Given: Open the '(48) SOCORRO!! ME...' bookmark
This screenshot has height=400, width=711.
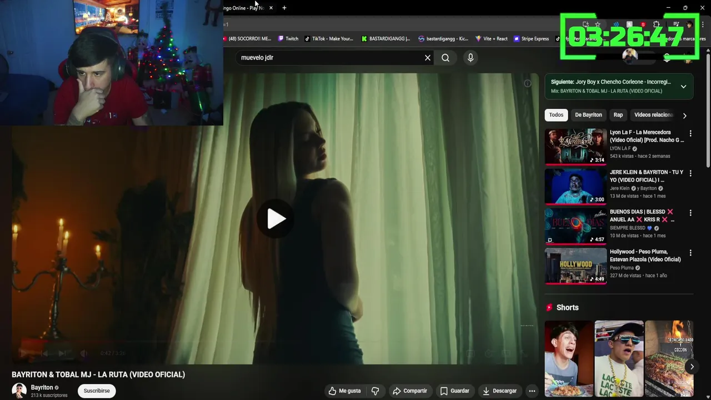Looking at the screenshot, I should tap(248, 39).
